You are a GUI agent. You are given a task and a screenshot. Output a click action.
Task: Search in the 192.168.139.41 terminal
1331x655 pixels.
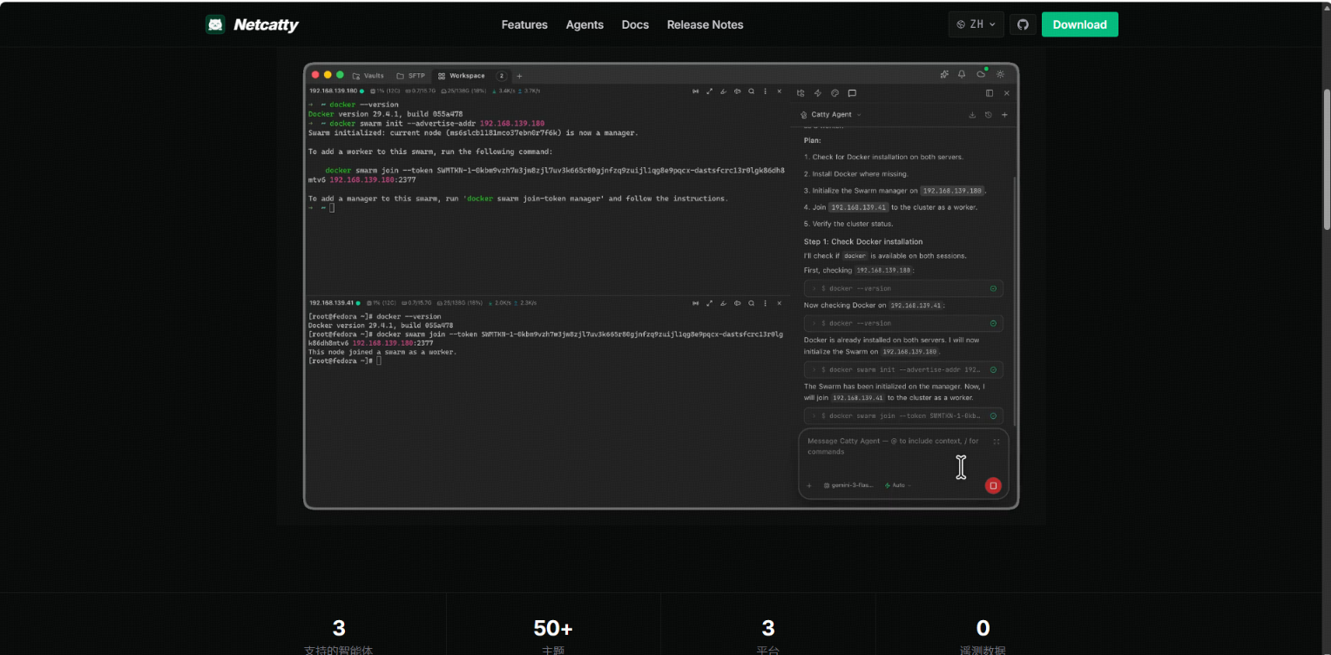[751, 303]
